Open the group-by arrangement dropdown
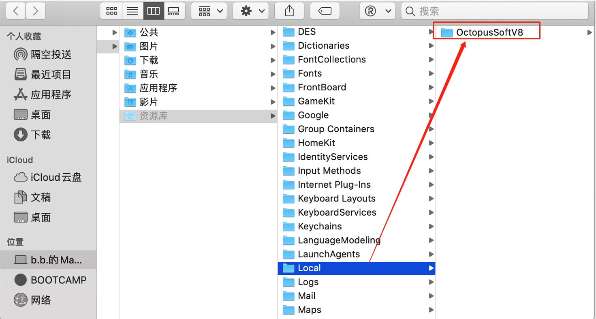 pyautogui.click(x=209, y=11)
